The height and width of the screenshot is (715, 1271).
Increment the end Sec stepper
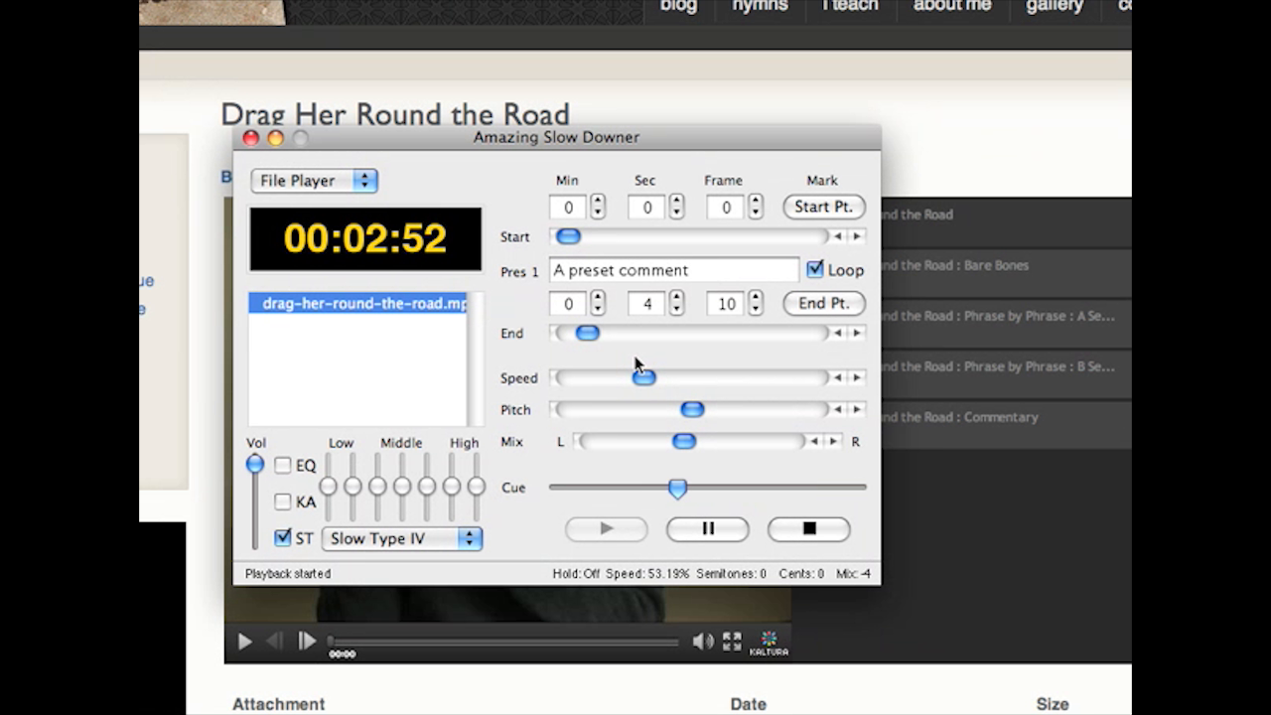click(x=676, y=298)
